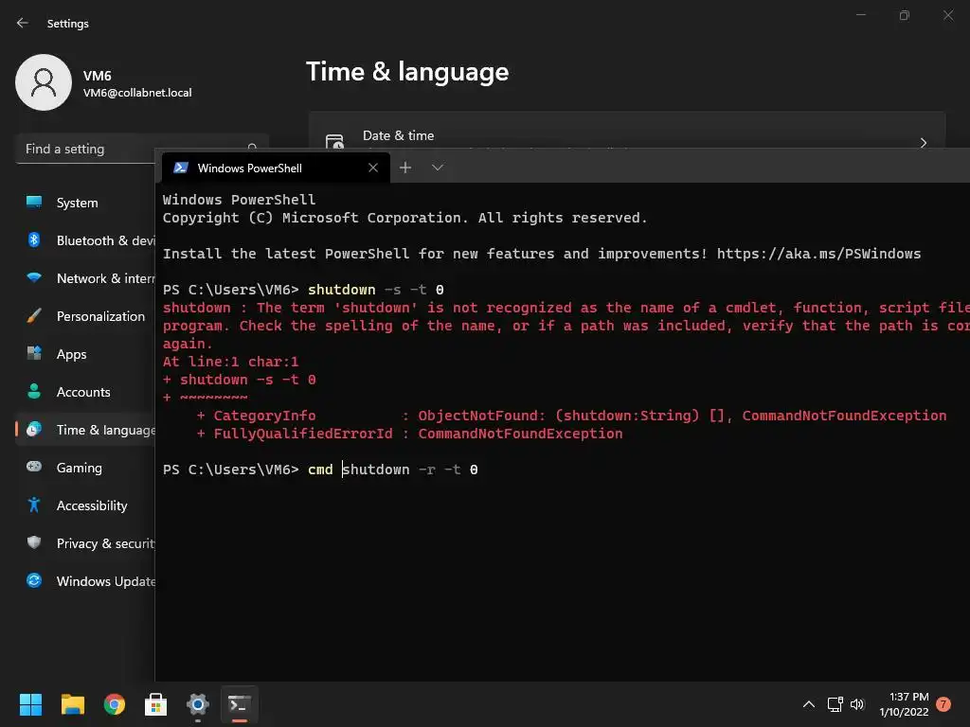Screen dimensions: 970x727
Task: Open Accessibility icon in Settings sidebar
Action: 34,505
